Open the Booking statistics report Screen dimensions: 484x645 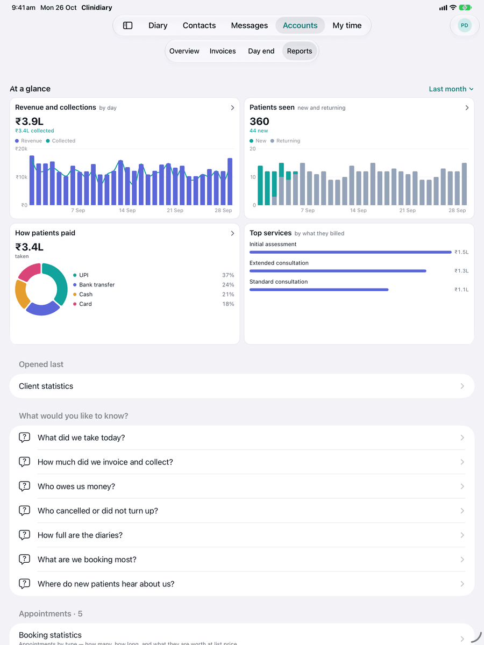tap(242, 635)
